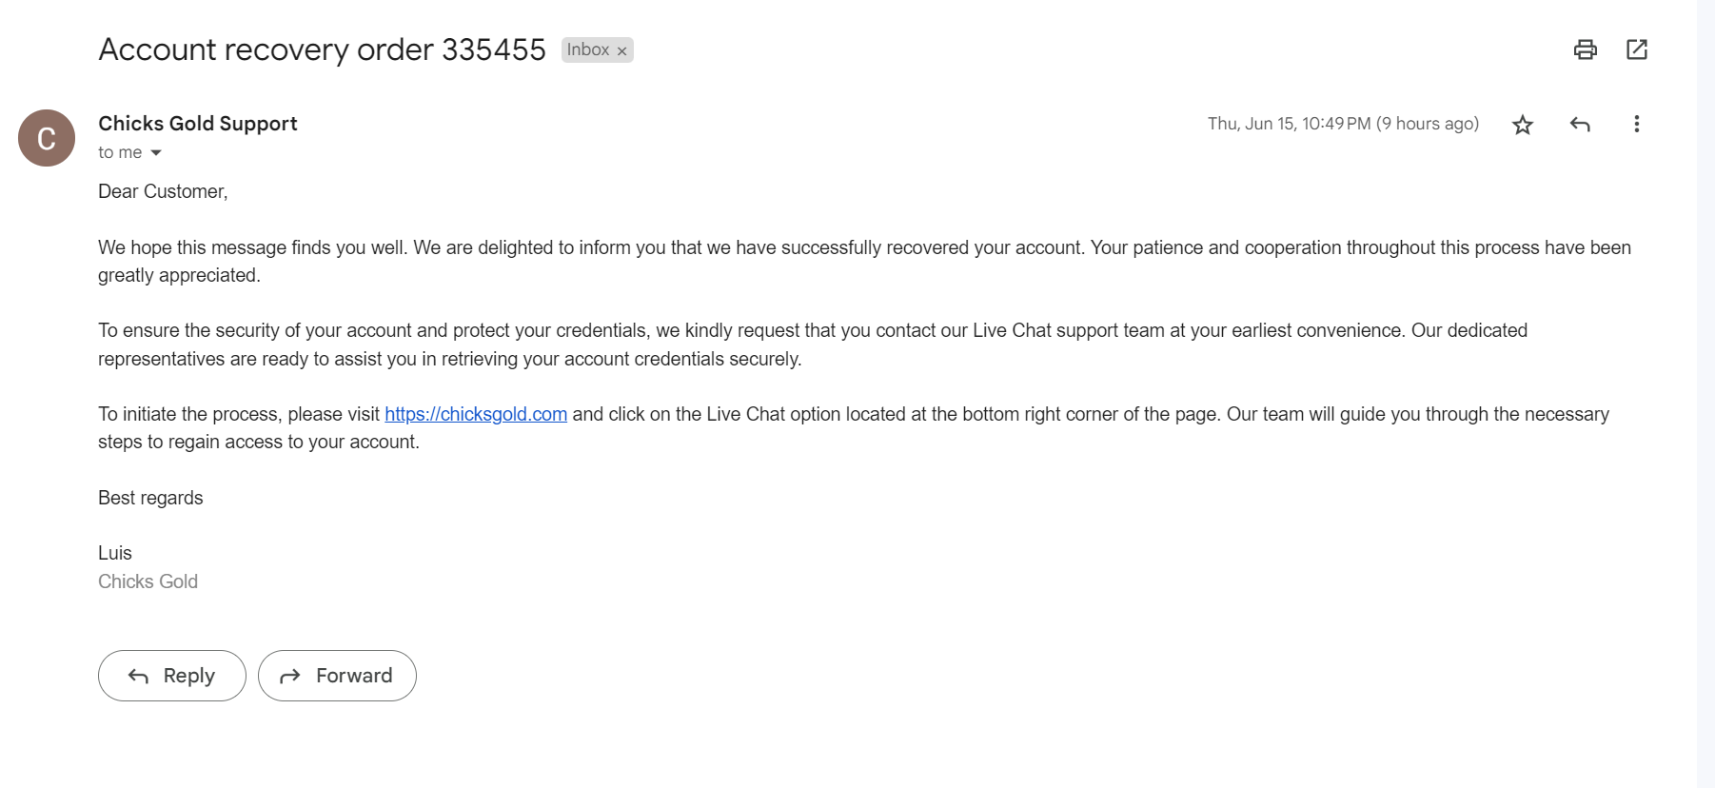
Task: Open the three-dot More options menu
Action: coord(1637,124)
